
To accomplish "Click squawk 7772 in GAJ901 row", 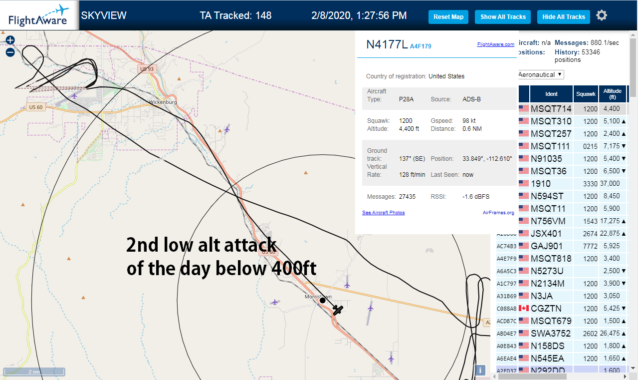I will 590,246.
